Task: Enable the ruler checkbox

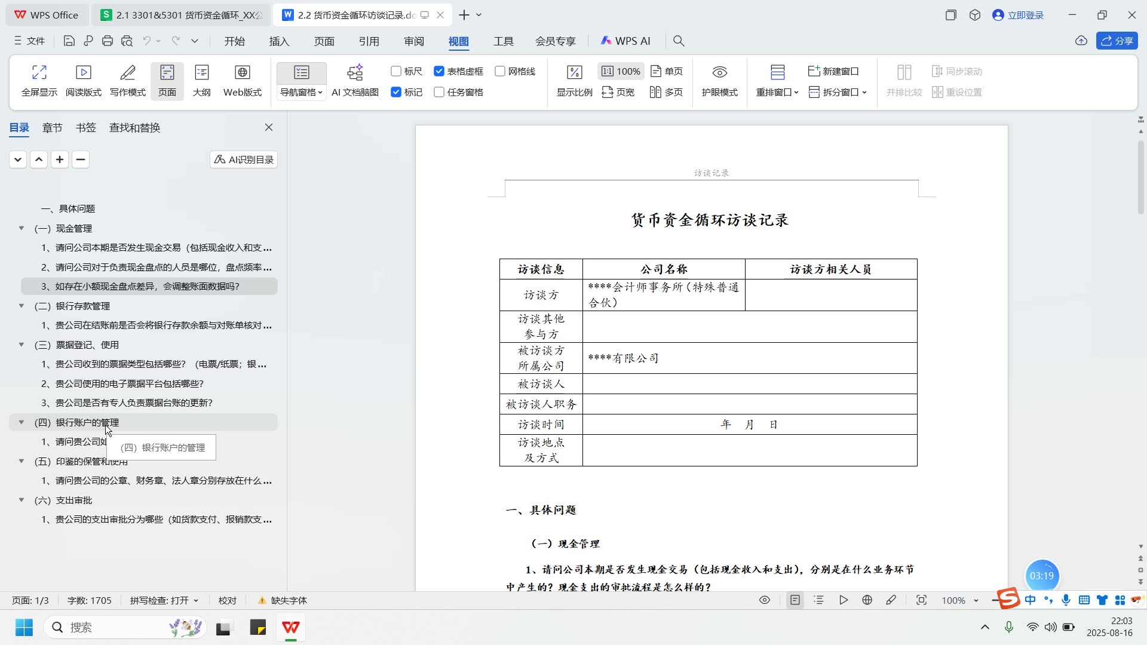Action: 396,71
